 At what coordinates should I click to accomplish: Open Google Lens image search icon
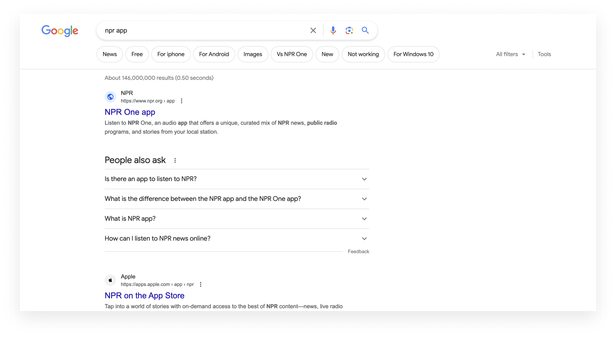pyautogui.click(x=349, y=30)
